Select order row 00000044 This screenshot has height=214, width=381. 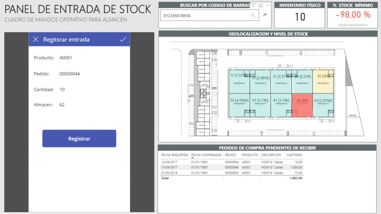click(x=231, y=162)
